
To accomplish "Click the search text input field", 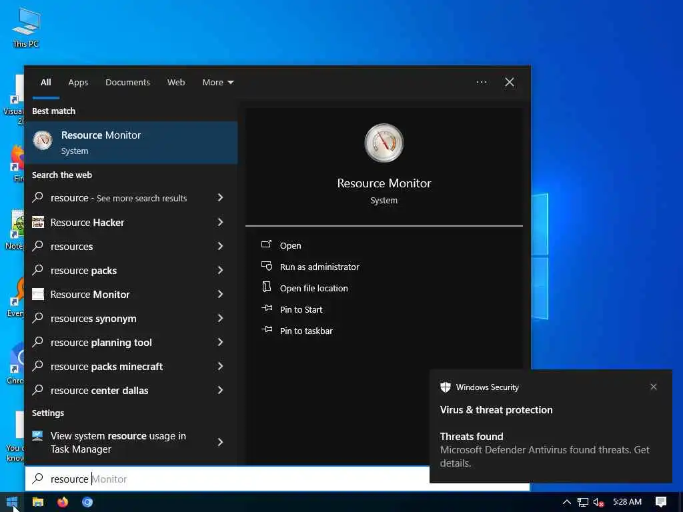I will tap(277, 479).
